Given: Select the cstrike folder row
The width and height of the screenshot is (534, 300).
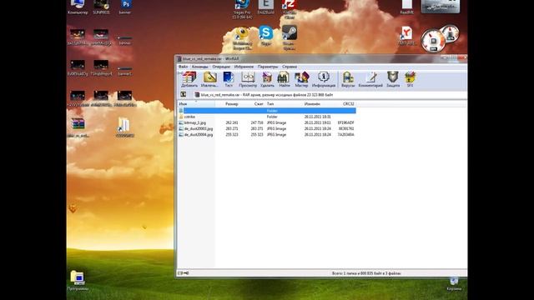Looking at the screenshot, I should click(267, 117).
